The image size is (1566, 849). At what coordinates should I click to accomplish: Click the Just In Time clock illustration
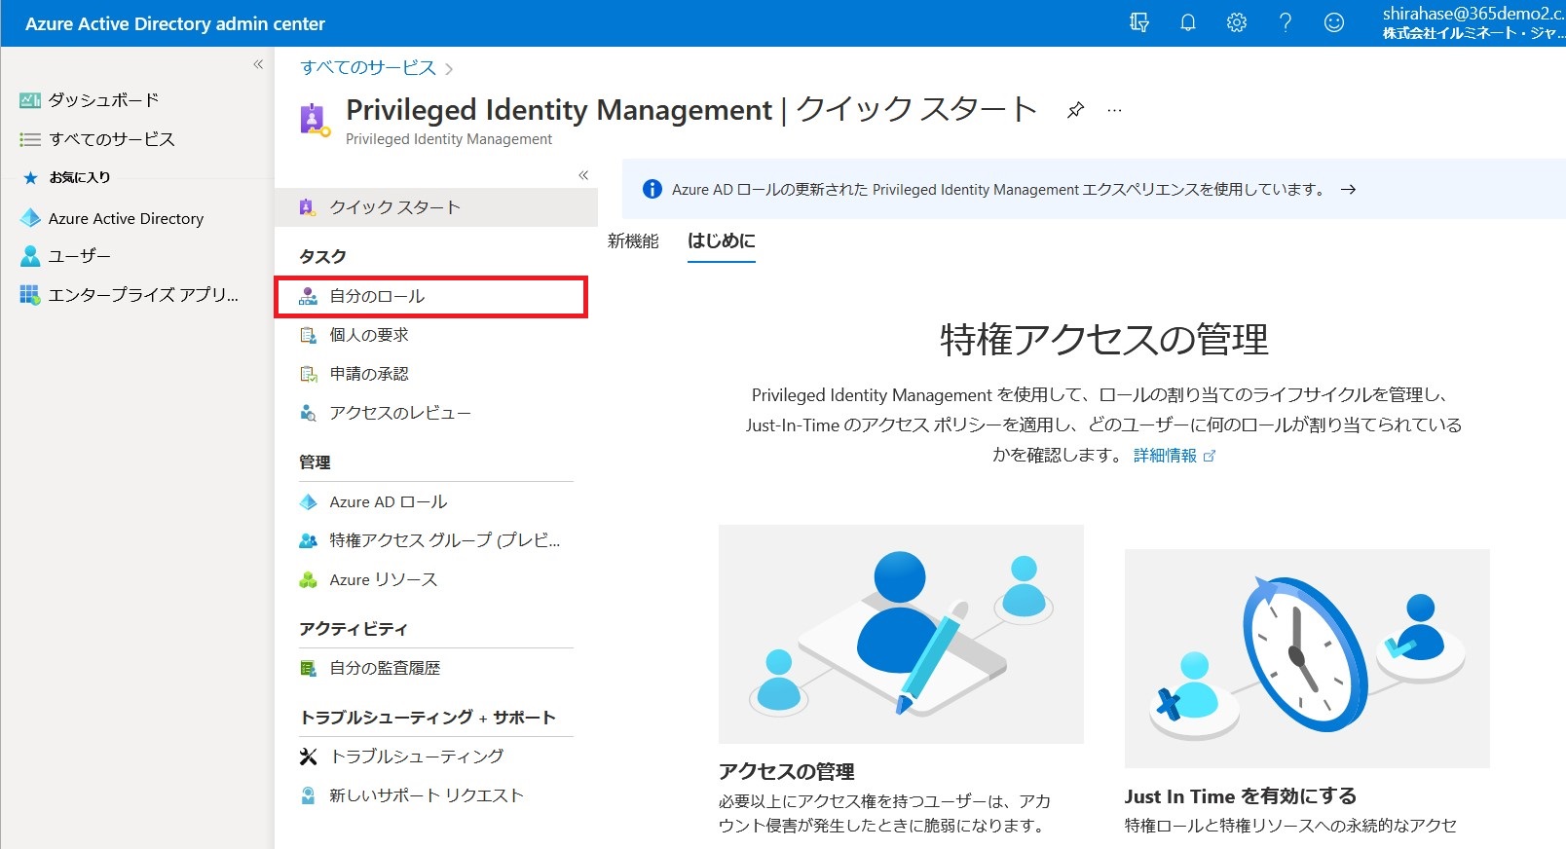pos(1307,658)
